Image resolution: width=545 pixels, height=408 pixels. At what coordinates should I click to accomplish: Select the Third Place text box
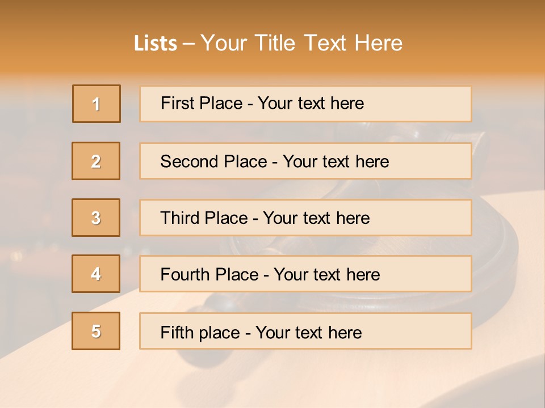coord(305,218)
